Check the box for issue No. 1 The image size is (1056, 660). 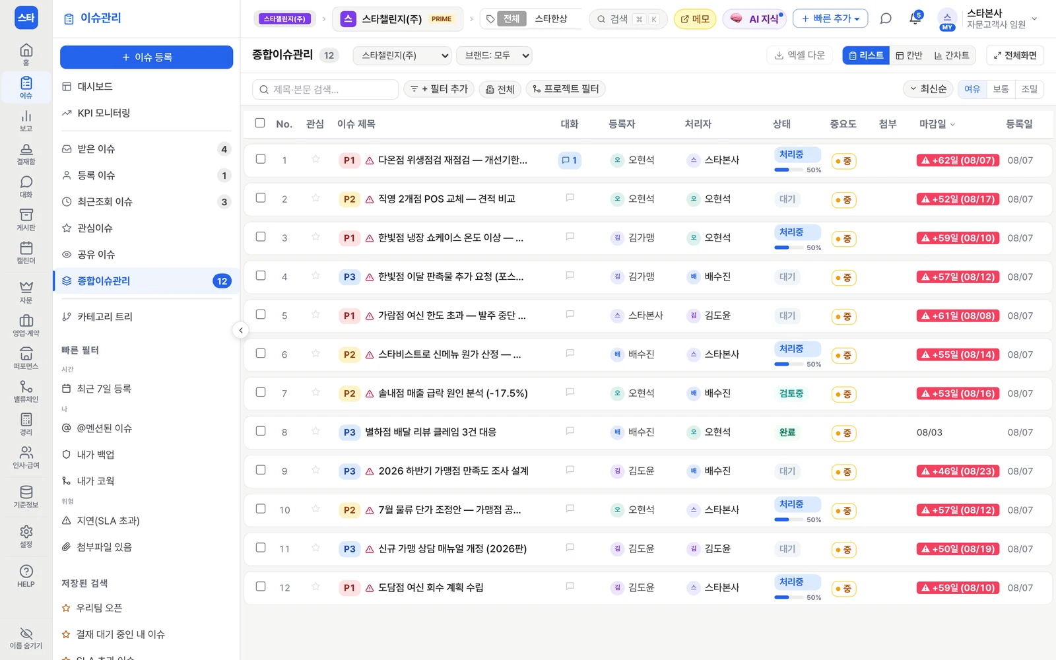pos(261,159)
